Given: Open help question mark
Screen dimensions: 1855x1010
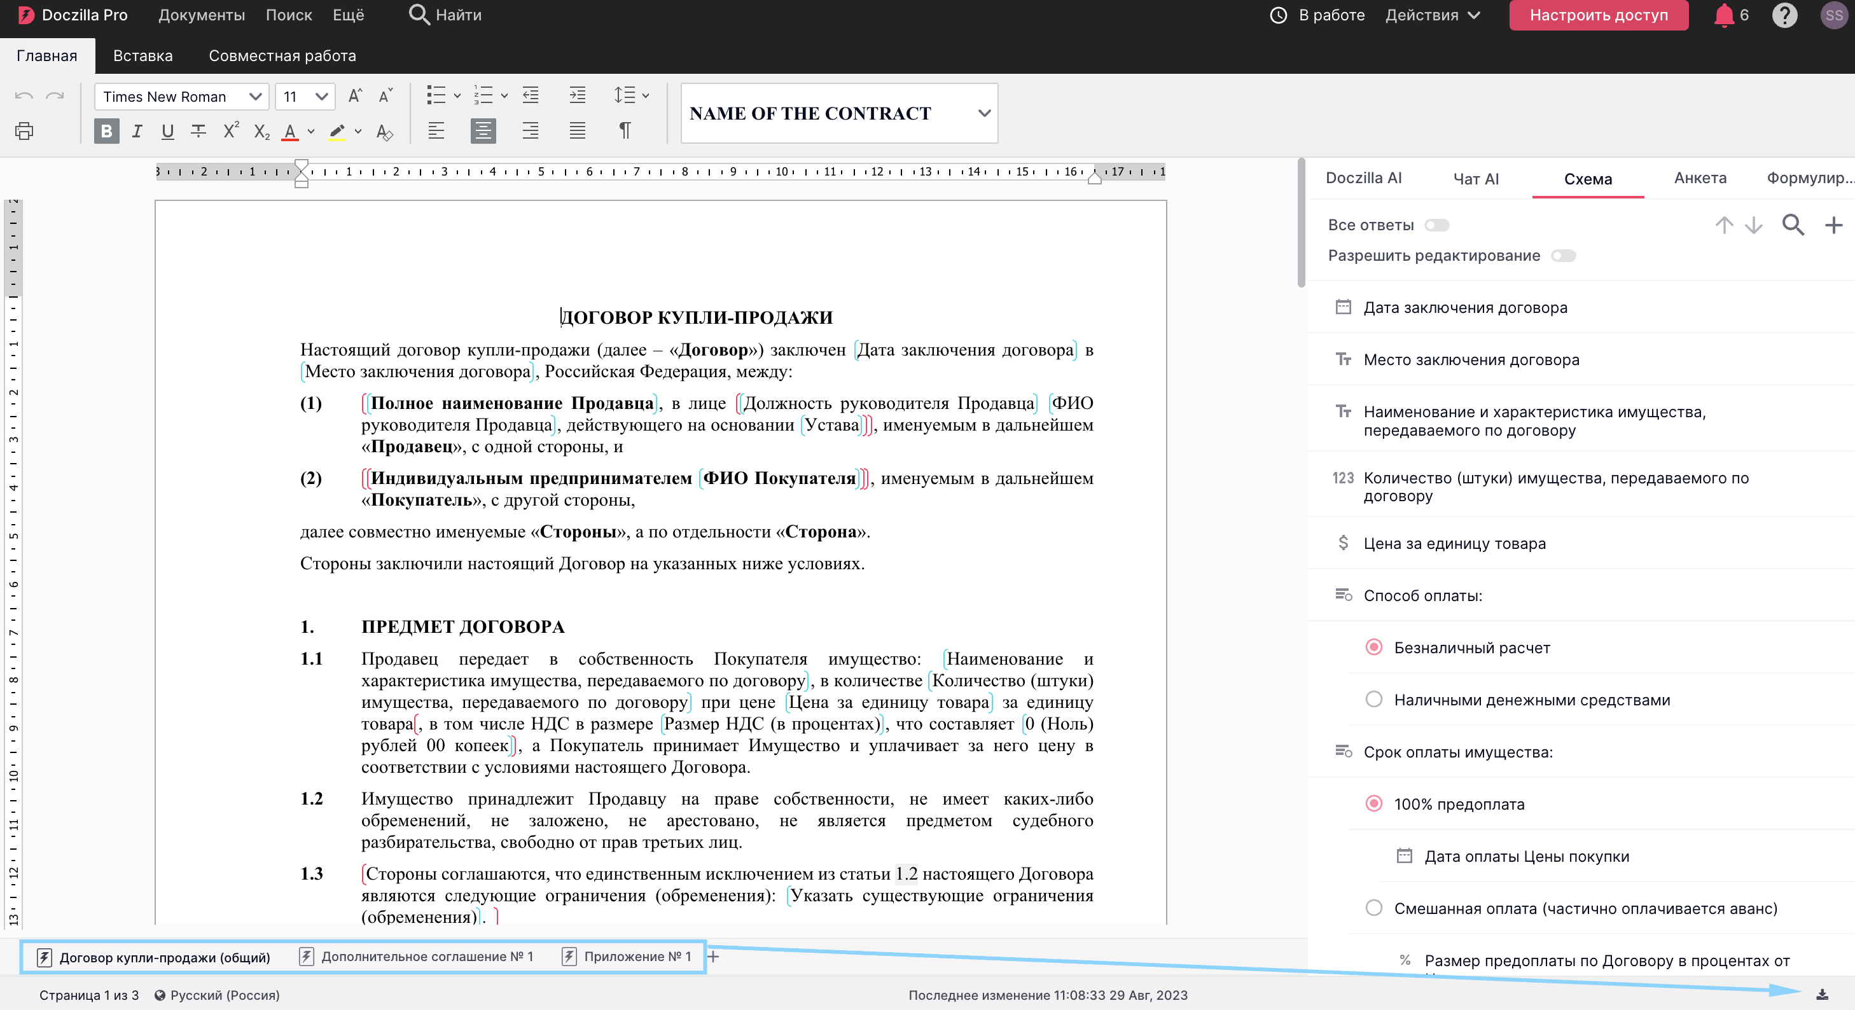Looking at the screenshot, I should click(x=1784, y=15).
